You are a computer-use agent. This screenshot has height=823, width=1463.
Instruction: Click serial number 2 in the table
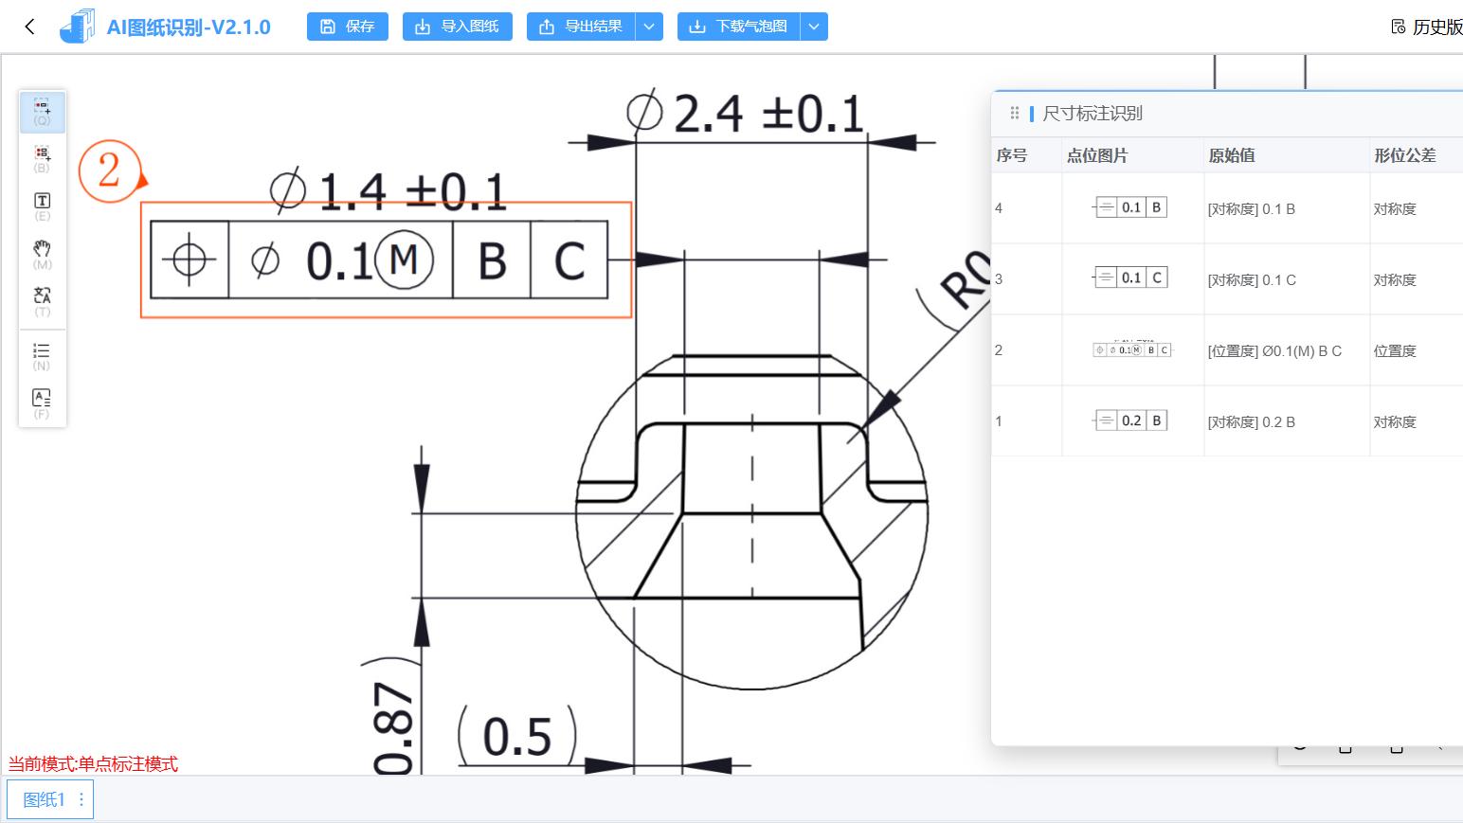pos(999,350)
